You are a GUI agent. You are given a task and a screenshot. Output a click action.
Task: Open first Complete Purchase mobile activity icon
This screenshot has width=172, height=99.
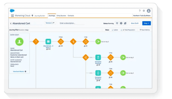tap(98, 57)
